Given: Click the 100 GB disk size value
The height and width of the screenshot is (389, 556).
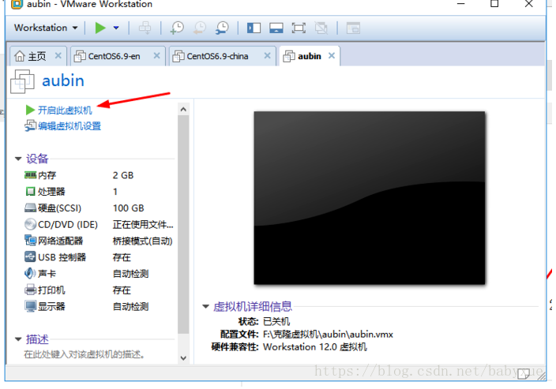Looking at the screenshot, I should coord(129,208).
